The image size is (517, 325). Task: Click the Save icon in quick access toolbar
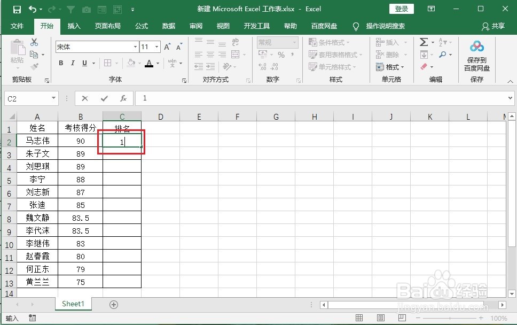tap(17, 9)
